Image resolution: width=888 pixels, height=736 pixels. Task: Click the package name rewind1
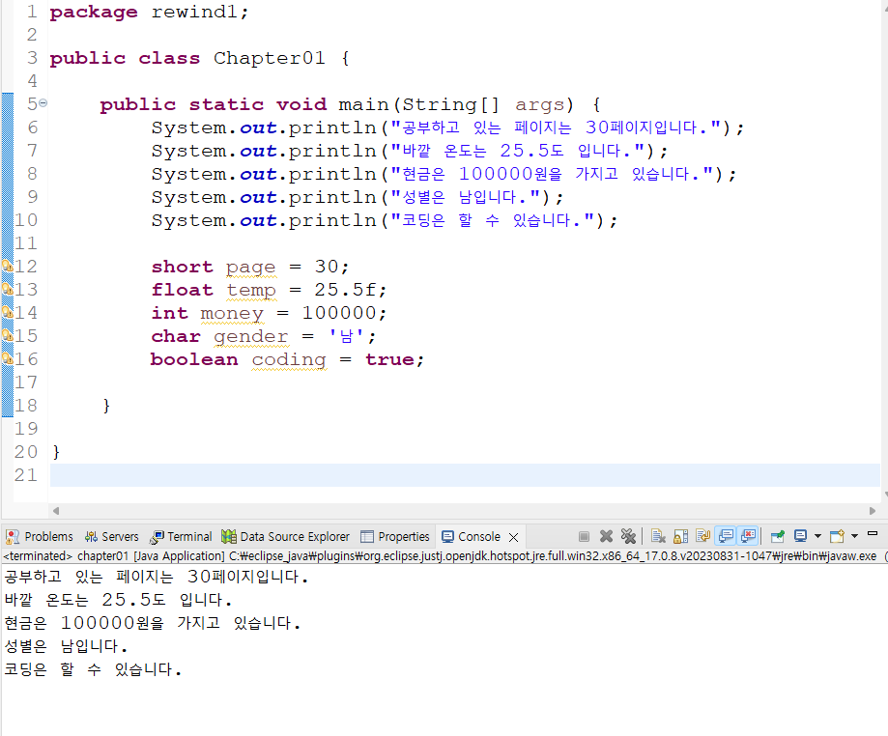(194, 12)
